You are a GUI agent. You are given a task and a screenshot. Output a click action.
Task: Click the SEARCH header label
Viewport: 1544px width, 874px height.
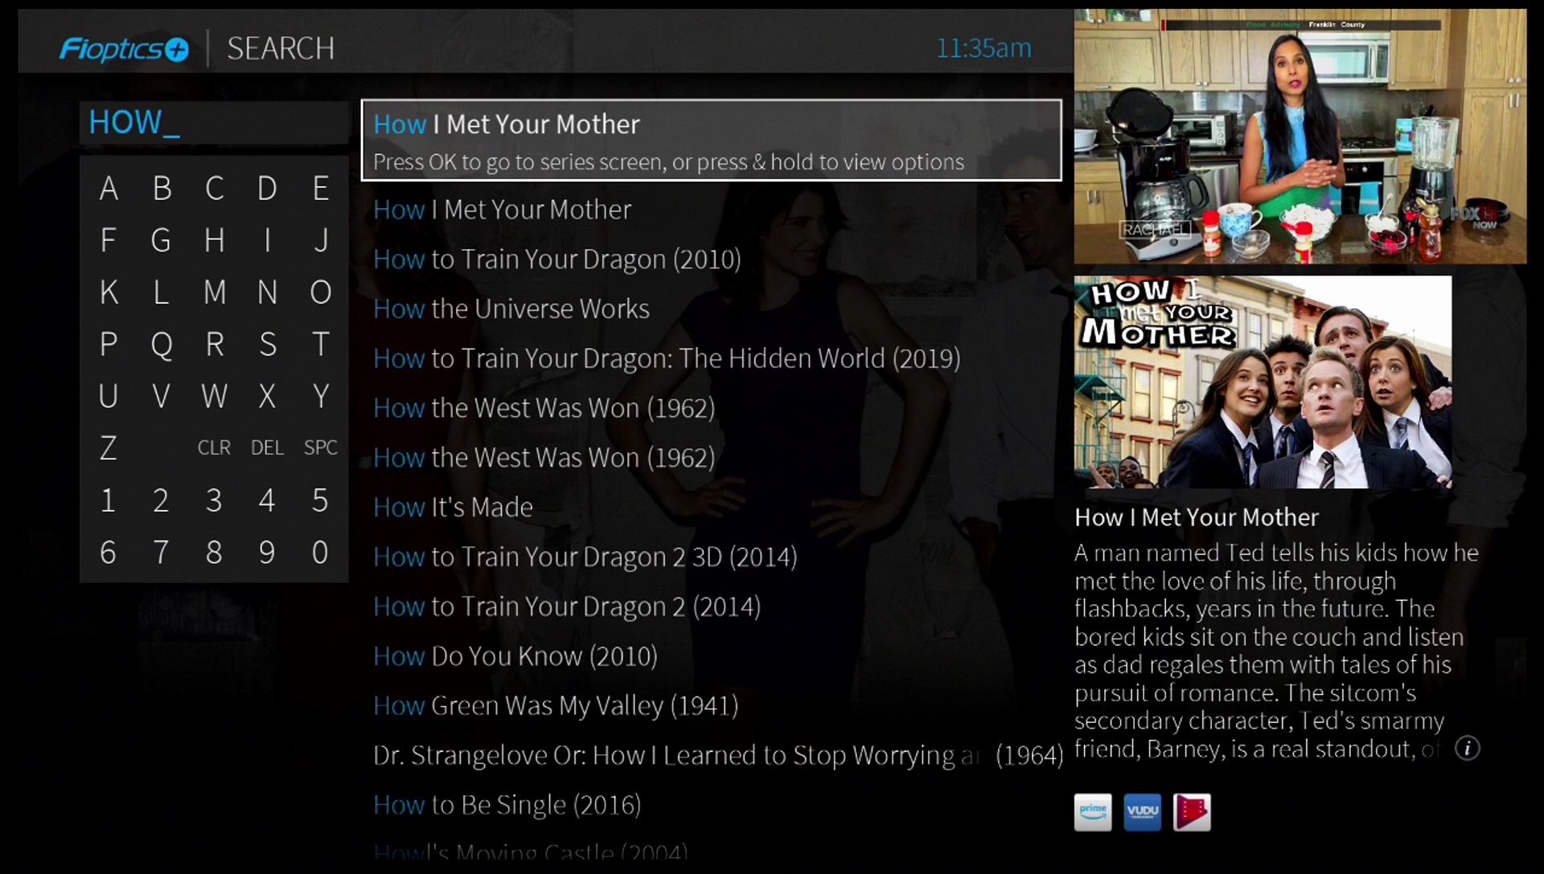tap(281, 49)
